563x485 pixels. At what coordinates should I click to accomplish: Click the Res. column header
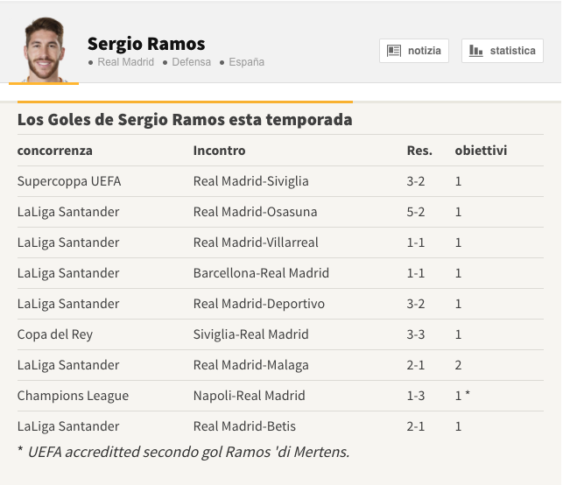(x=419, y=151)
